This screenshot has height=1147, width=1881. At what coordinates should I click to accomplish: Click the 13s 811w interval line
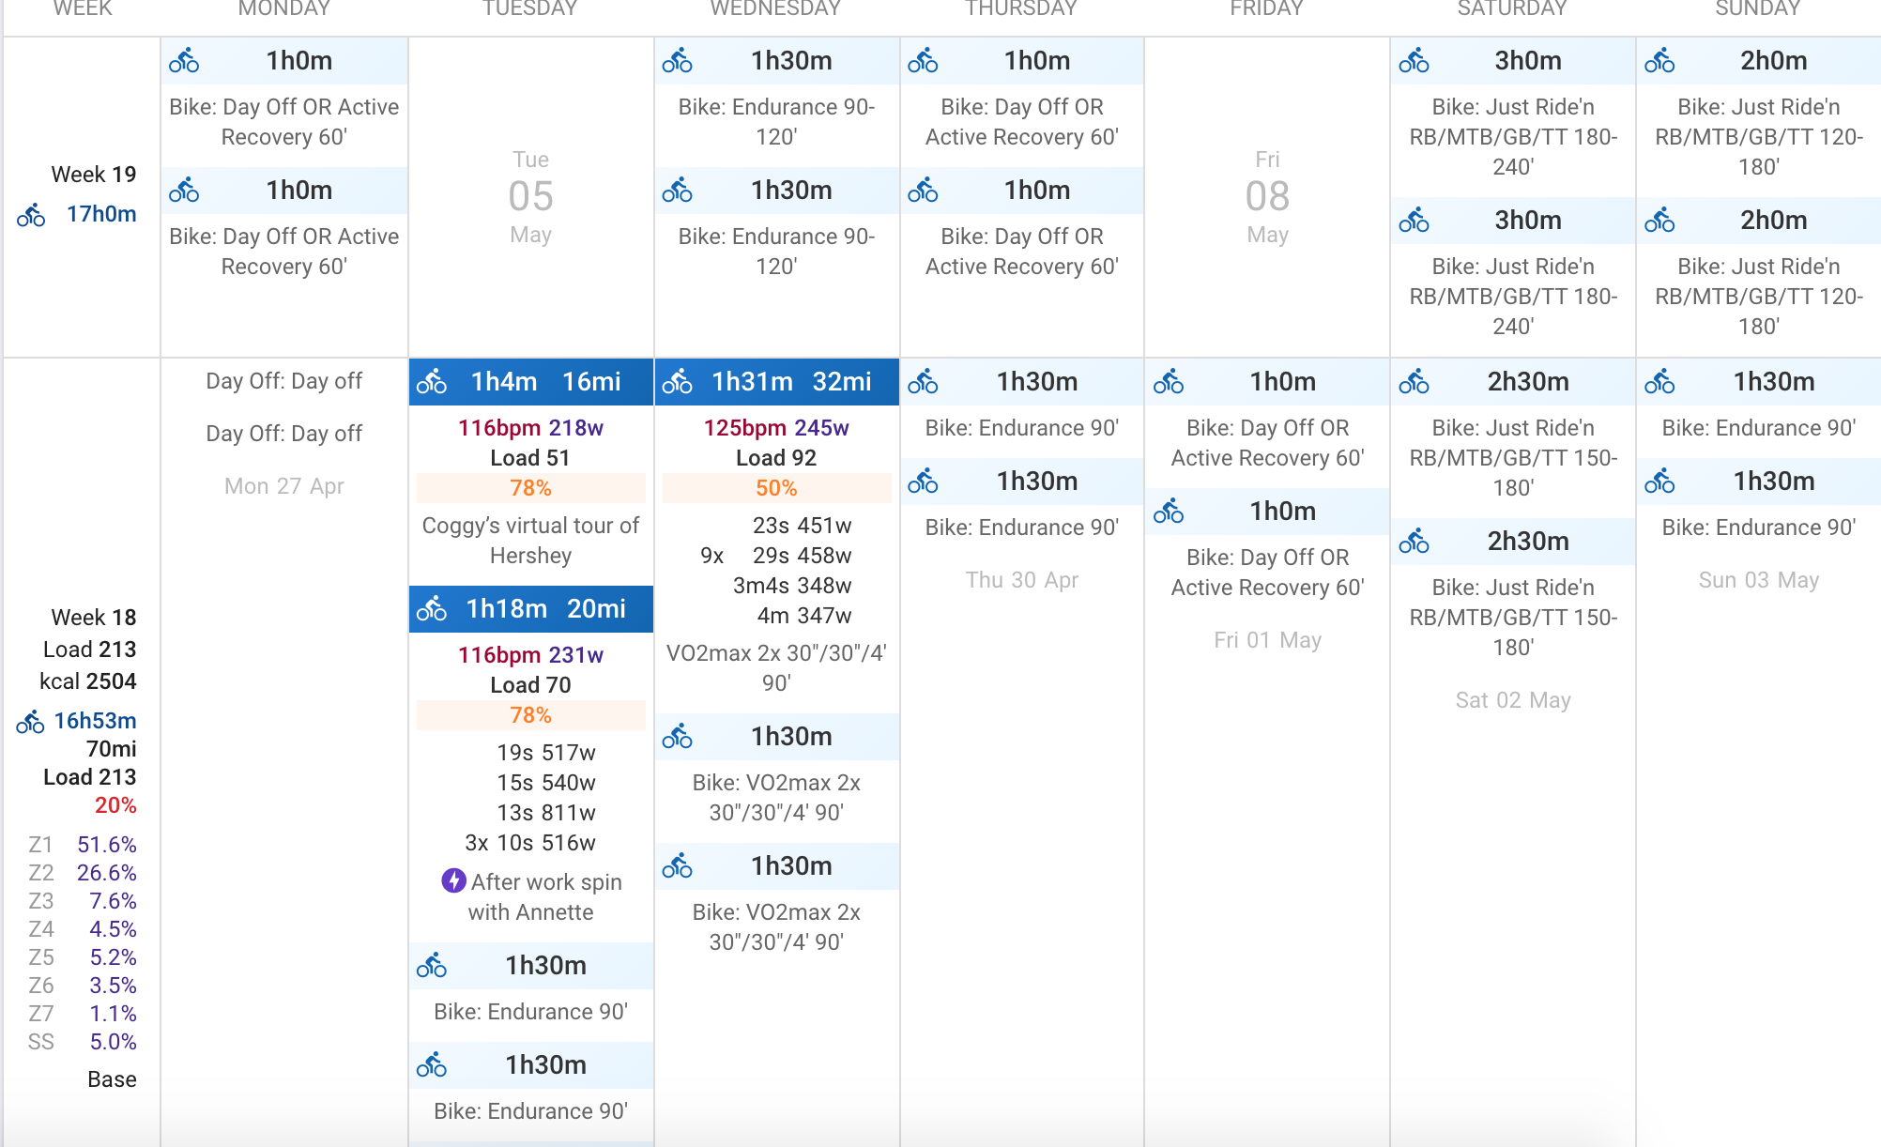point(546,813)
